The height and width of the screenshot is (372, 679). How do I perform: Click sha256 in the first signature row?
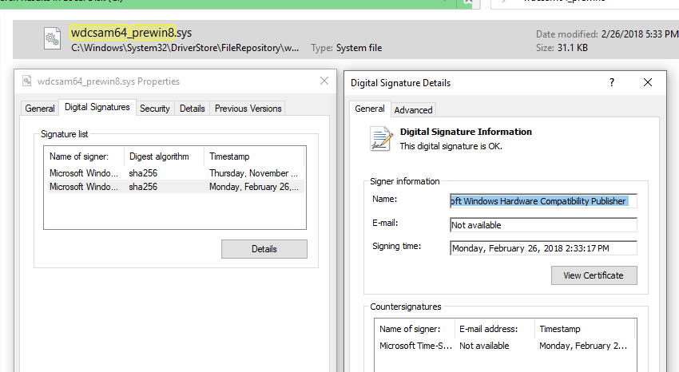(x=143, y=173)
